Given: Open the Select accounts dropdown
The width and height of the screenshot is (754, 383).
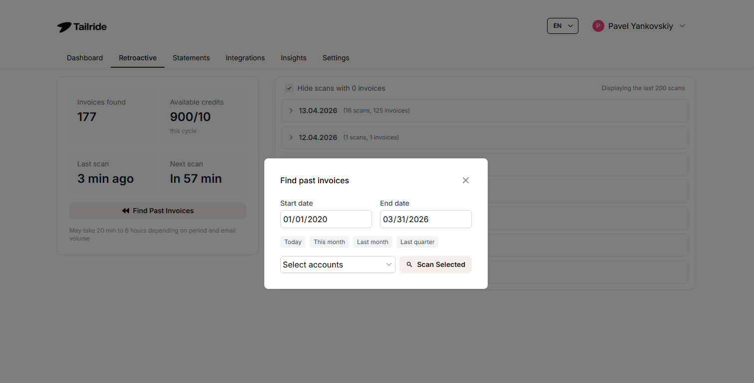Looking at the screenshot, I should (338, 264).
